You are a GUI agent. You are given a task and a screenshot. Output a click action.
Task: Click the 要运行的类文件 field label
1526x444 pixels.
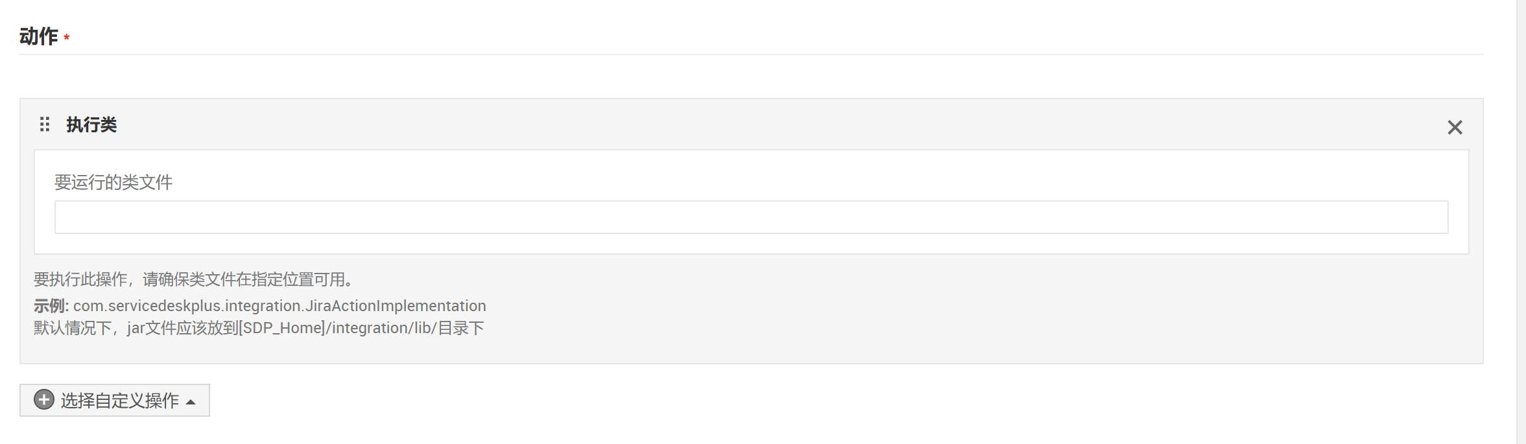click(113, 182)
